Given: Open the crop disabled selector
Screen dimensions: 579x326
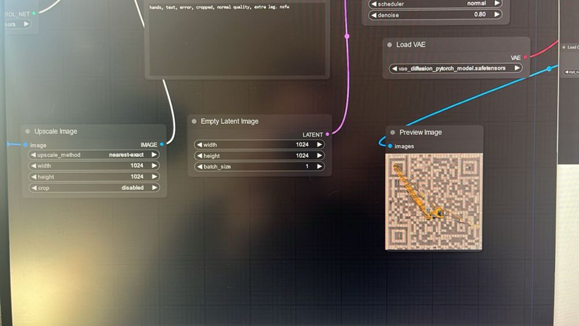Looking at the screenshot, I should coord(94,188).
